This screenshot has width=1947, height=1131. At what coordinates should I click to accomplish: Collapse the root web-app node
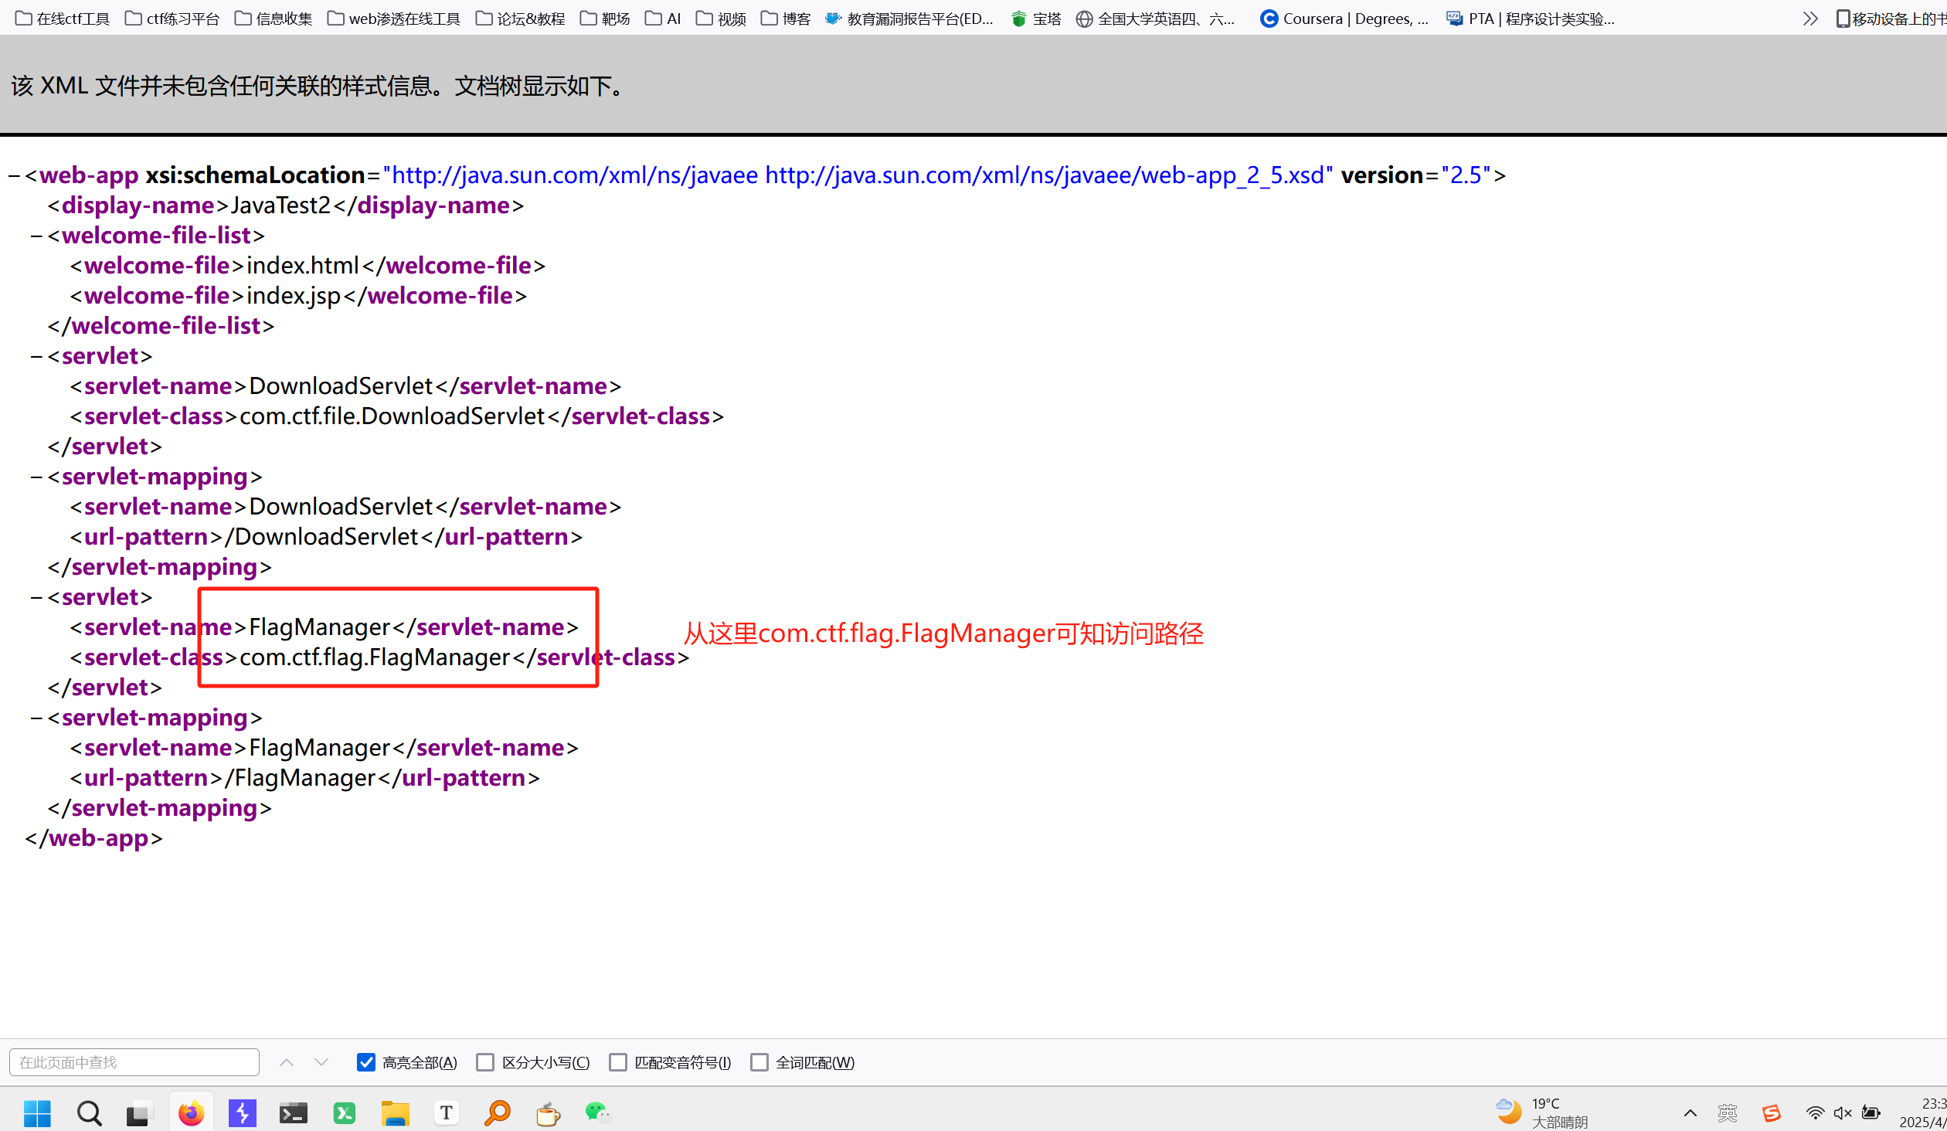tap(14, 176)
